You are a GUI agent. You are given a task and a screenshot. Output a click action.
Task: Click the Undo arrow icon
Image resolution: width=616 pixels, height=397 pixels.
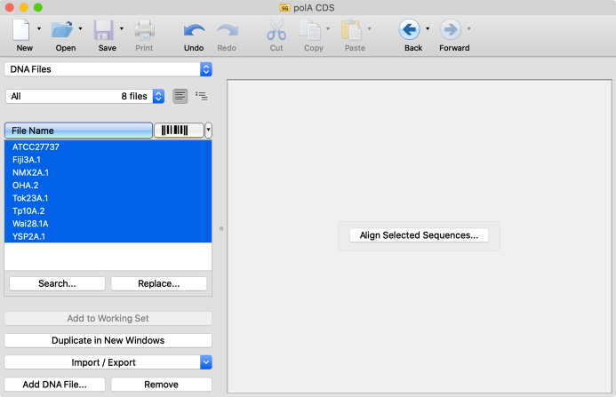[194, 30]
